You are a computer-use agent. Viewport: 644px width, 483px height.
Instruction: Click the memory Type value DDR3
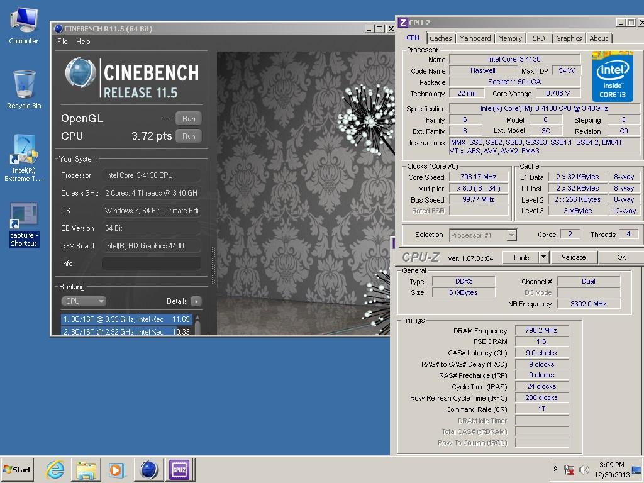tap(464, 281)
